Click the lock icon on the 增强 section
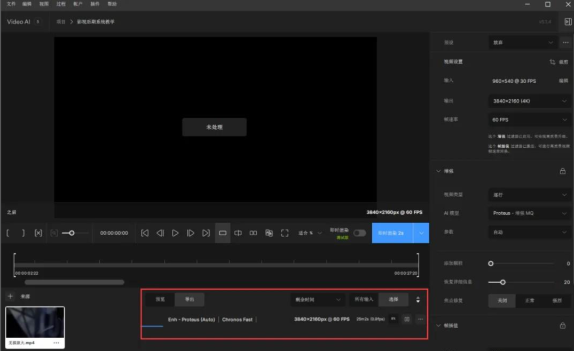Viewport: 574px width, 351px height. 562,171
